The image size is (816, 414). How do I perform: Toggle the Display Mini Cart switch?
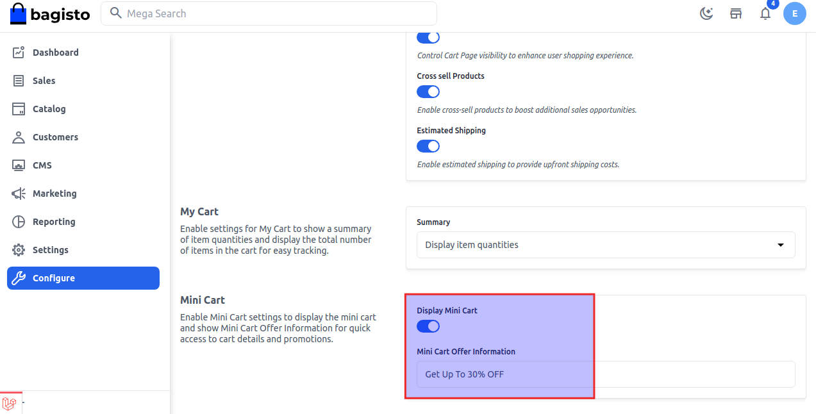(x=428, y=326)
